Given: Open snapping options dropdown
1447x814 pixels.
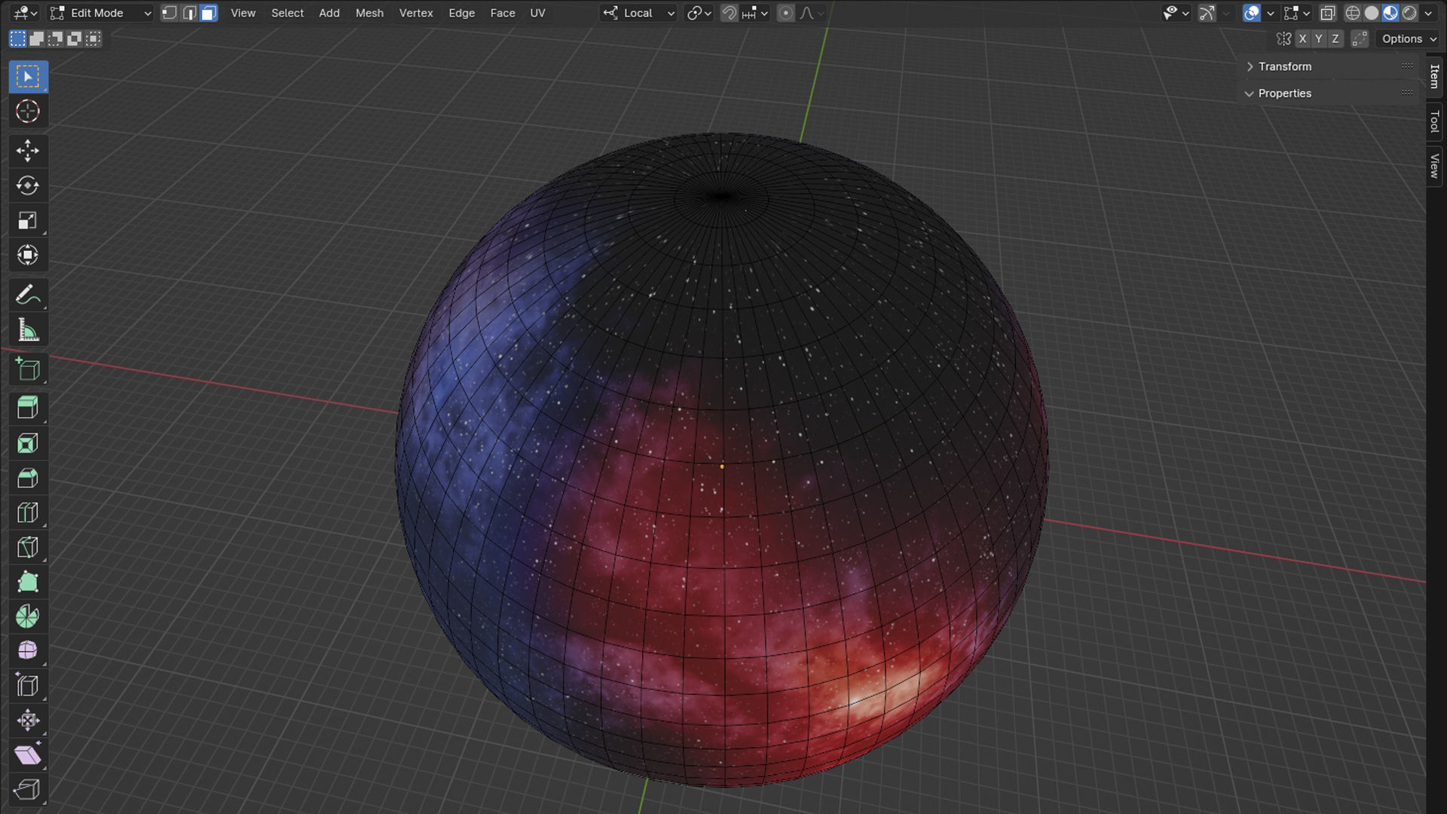Looking at the screenshot, I should [x=754, y=13].
